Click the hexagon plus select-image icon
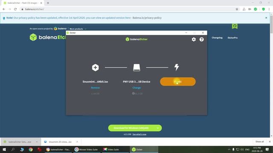 click(x=95, y=68)
